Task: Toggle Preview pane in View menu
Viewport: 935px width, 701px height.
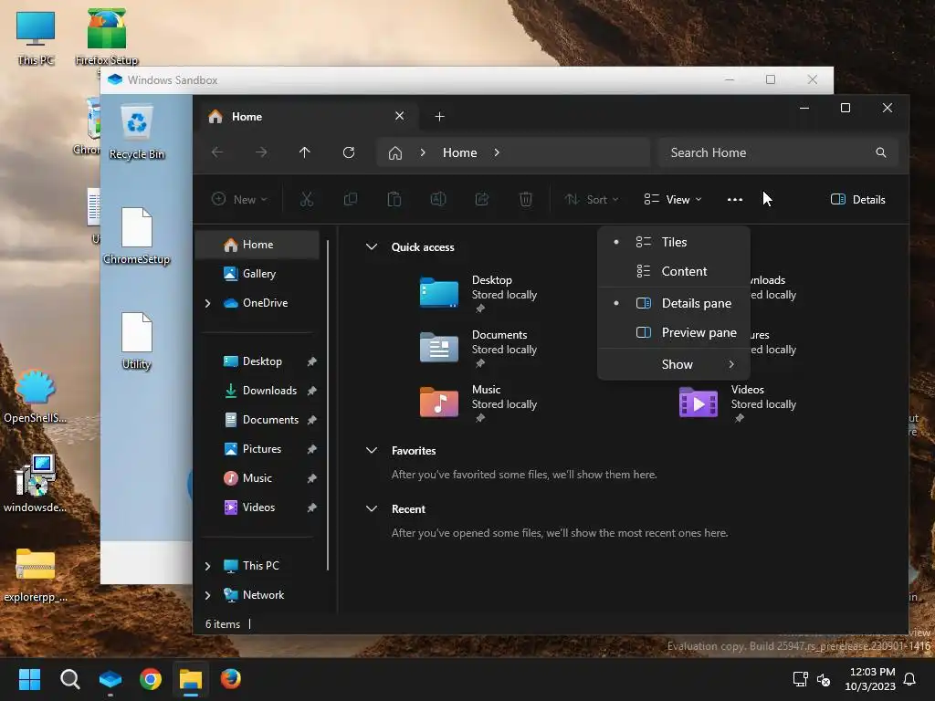Action: tap(674, 332)
